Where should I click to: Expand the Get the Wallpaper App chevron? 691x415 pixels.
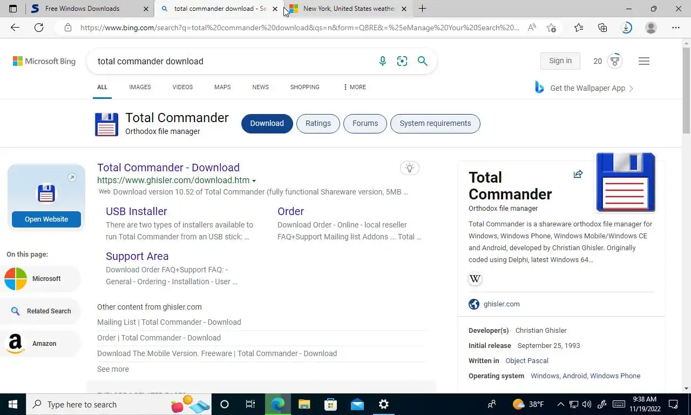click(x=631, y=88)
